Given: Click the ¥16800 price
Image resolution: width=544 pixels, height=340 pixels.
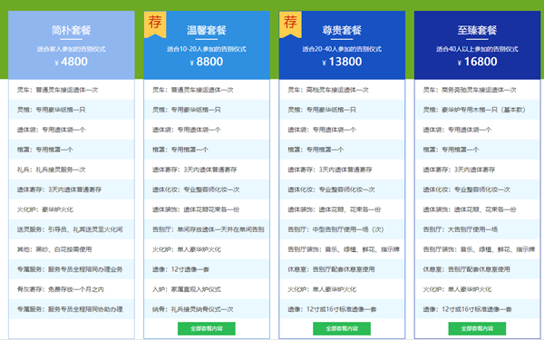Looking at the screenshot, I should click(477, 62).
